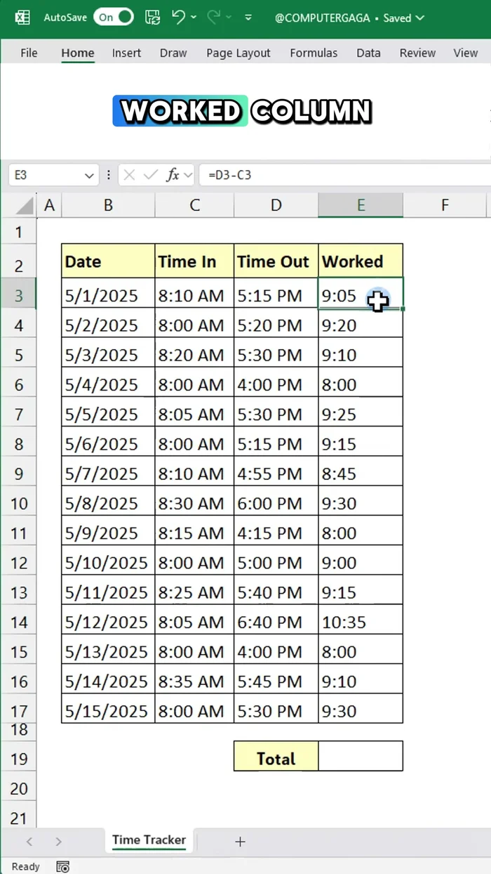The image size is (491, 874).
Task: Expand Customize Quick Access Toolbar dropdown
Action: pos(246,18)
